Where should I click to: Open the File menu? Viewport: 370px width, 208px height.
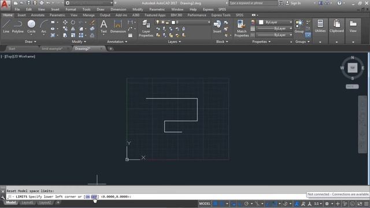point(17,9)
